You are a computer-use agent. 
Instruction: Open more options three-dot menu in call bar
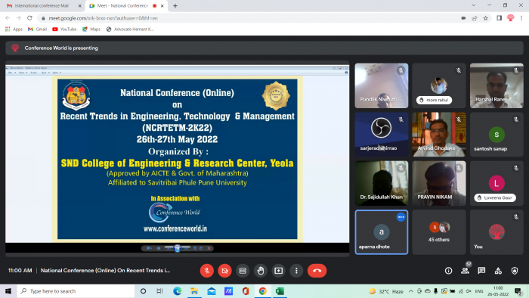pyautogui.click(x=296, y=271)
